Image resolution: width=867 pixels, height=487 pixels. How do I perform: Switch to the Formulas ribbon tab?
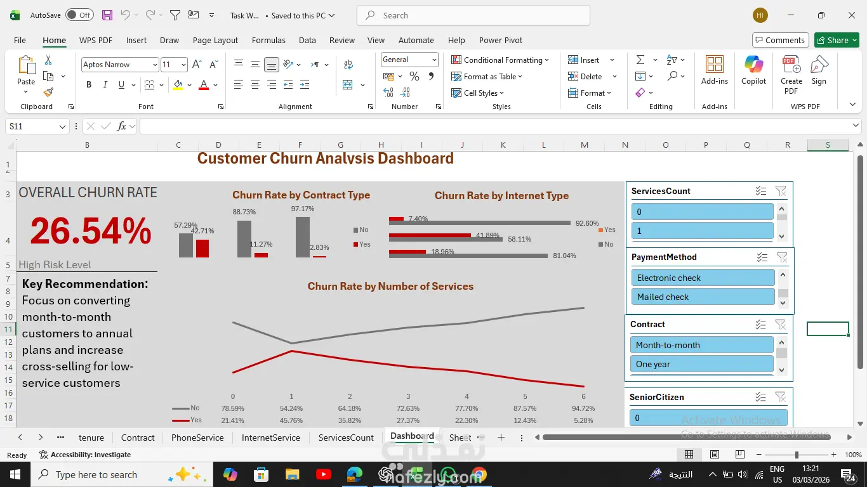268,40
